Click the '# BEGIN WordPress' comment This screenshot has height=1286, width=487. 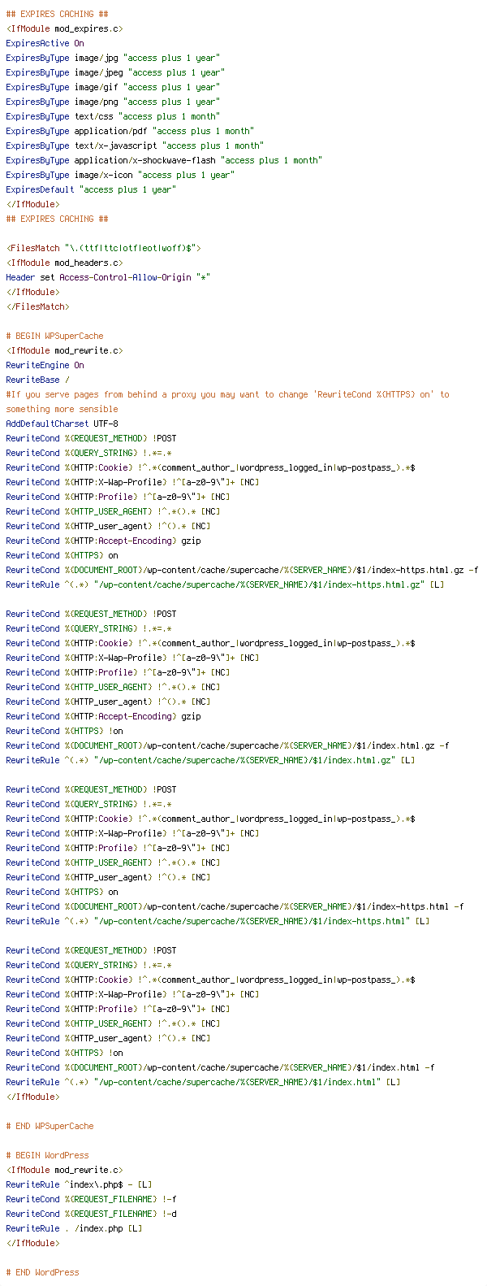point(47,1155)
